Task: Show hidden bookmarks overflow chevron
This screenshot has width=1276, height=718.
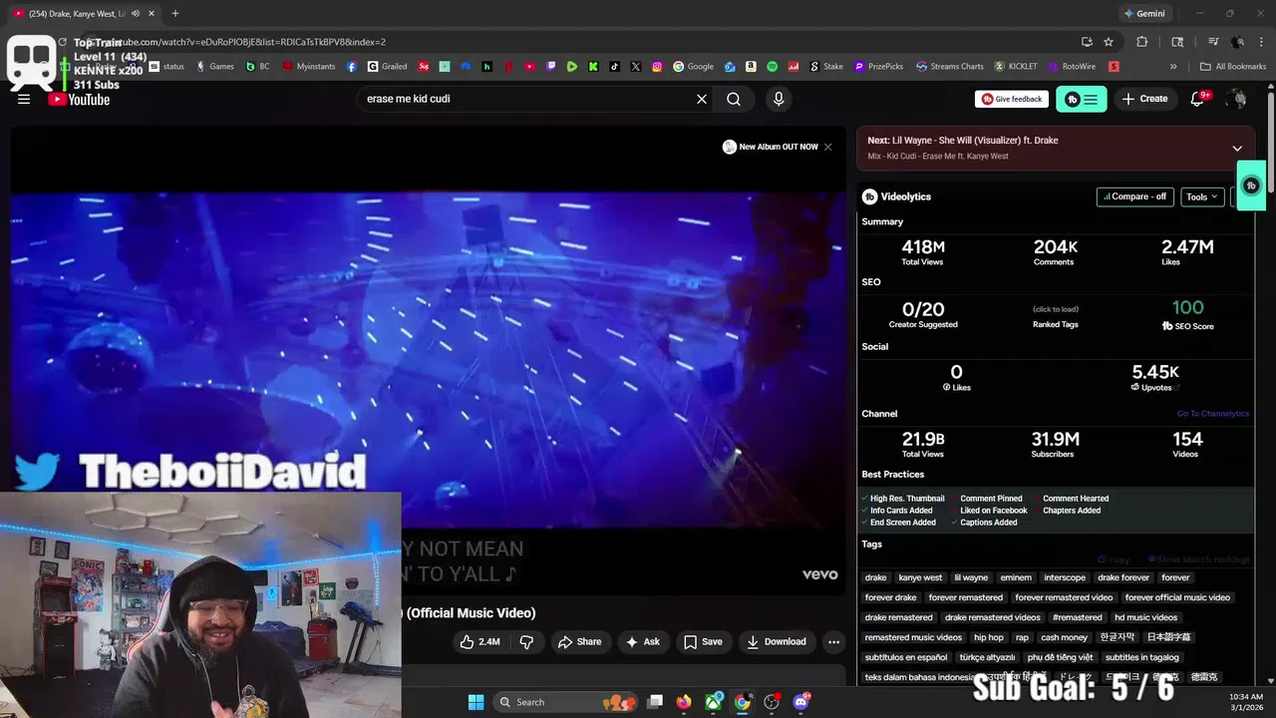Action: tap(1173, 67)
